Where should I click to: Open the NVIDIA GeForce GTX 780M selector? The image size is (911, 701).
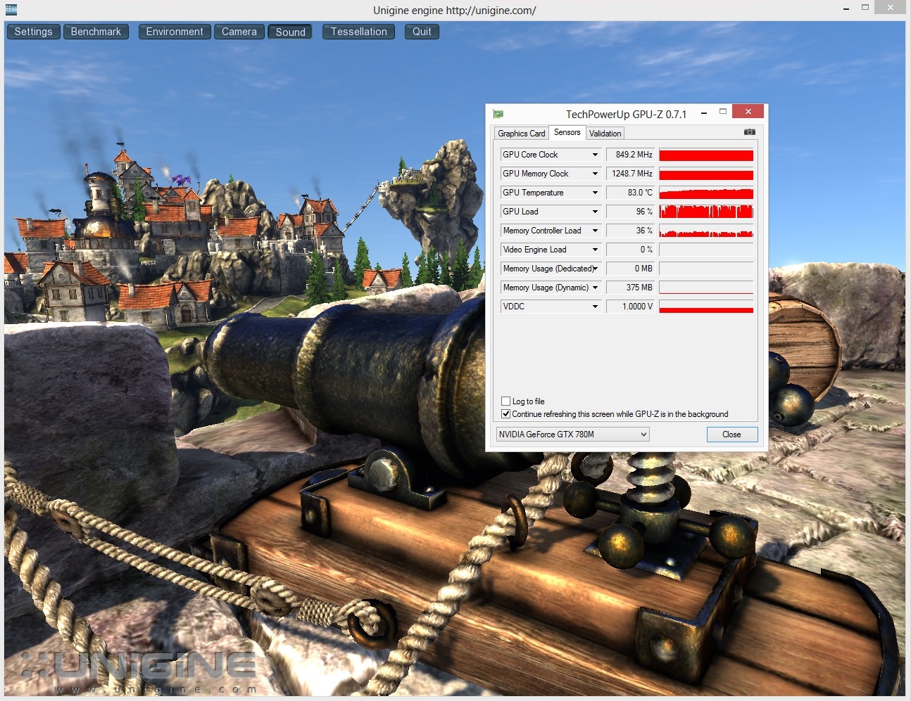572,435
